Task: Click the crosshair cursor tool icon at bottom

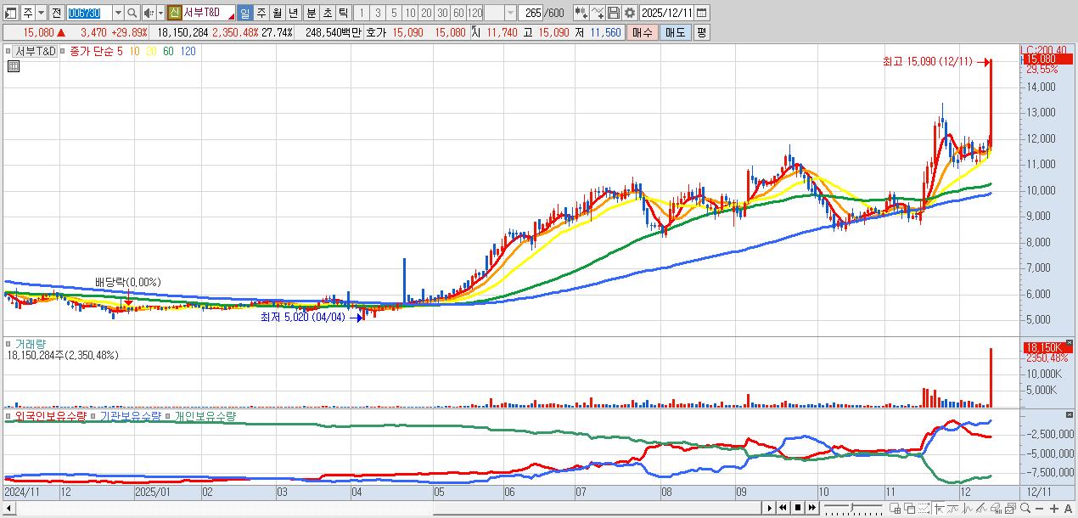Action: [x=939, y=508]
